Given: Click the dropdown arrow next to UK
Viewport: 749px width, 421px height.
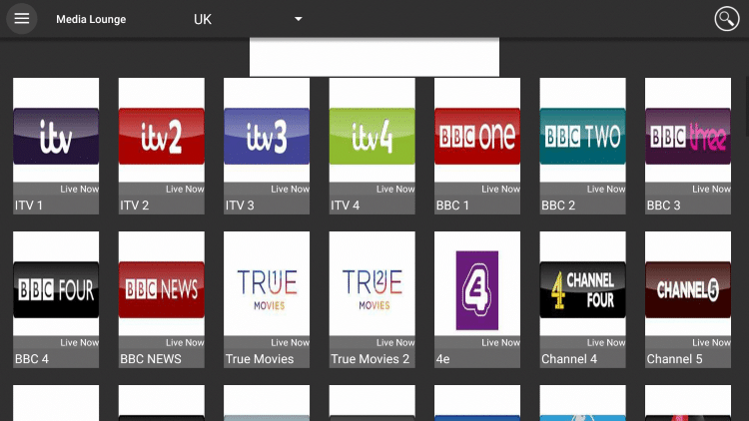Looking at the screenshot, I should pyautogui.click(x=298, y=19).
